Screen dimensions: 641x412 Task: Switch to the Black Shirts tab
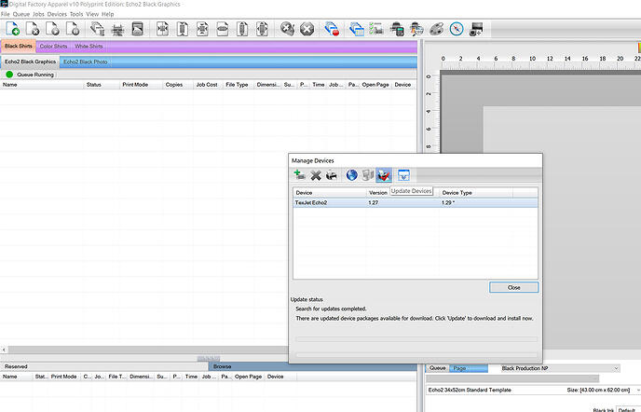click(19, 47)
